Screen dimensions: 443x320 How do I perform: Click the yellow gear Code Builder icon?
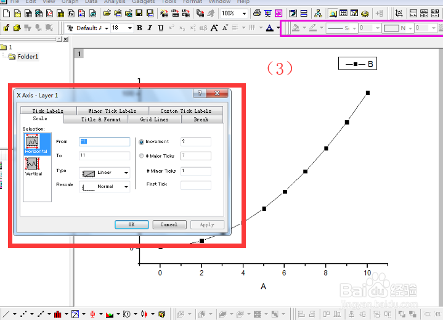pos(365,13)
